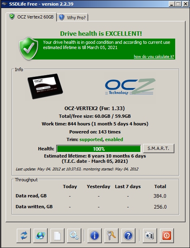Viewport: 190px width, 248px height.
Task: Select the OCZ Vertex2 60GB tab
Action: (31, 17)
